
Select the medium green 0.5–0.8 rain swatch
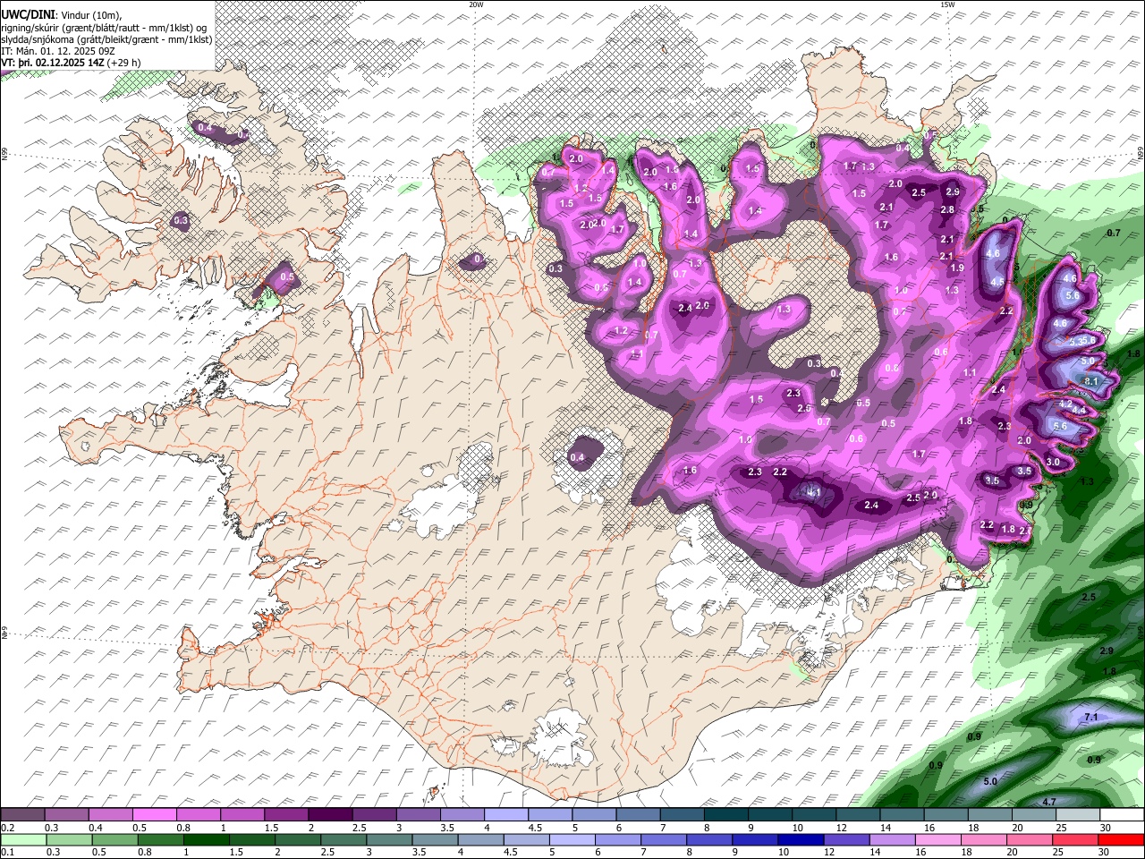point(114,839)
